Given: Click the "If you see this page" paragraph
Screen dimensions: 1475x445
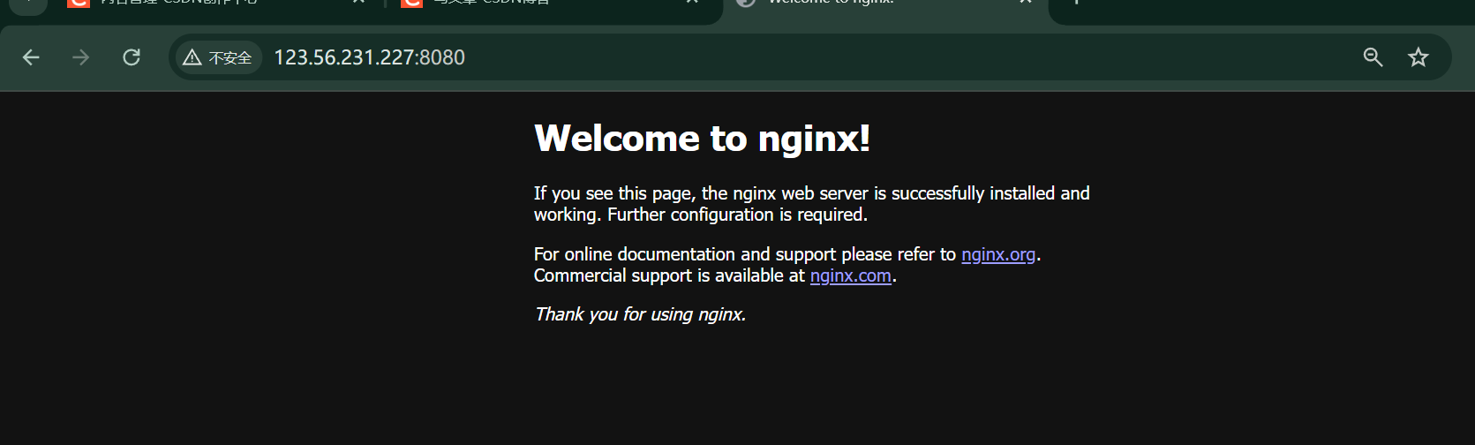Looking at the screenshot, I should point(812,204).
